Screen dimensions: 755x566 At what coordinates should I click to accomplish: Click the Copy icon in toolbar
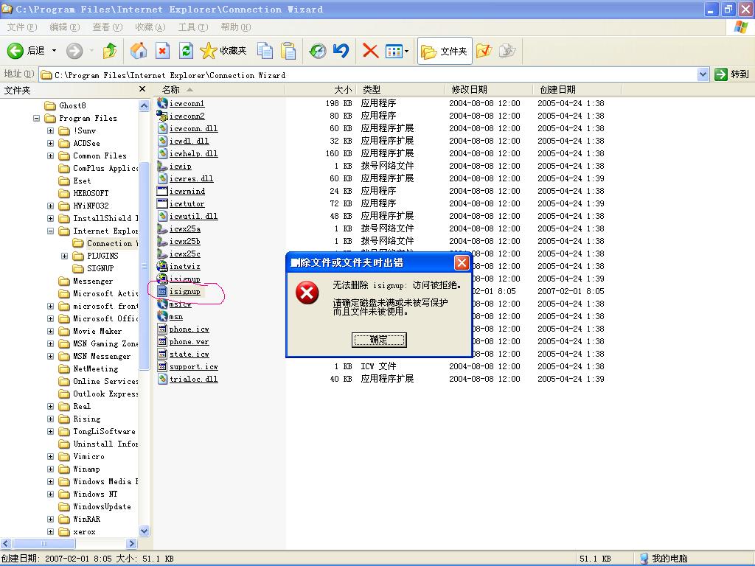265,51
